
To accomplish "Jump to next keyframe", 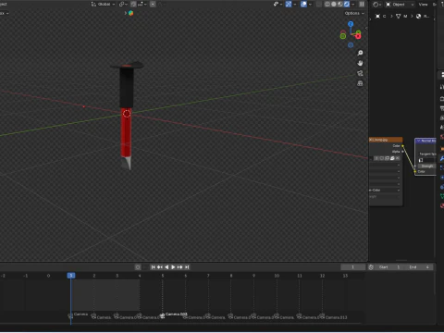I will point(180,267).
